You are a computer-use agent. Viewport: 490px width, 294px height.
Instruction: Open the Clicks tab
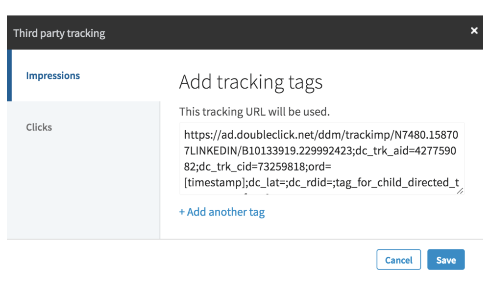tap(39, 127)
